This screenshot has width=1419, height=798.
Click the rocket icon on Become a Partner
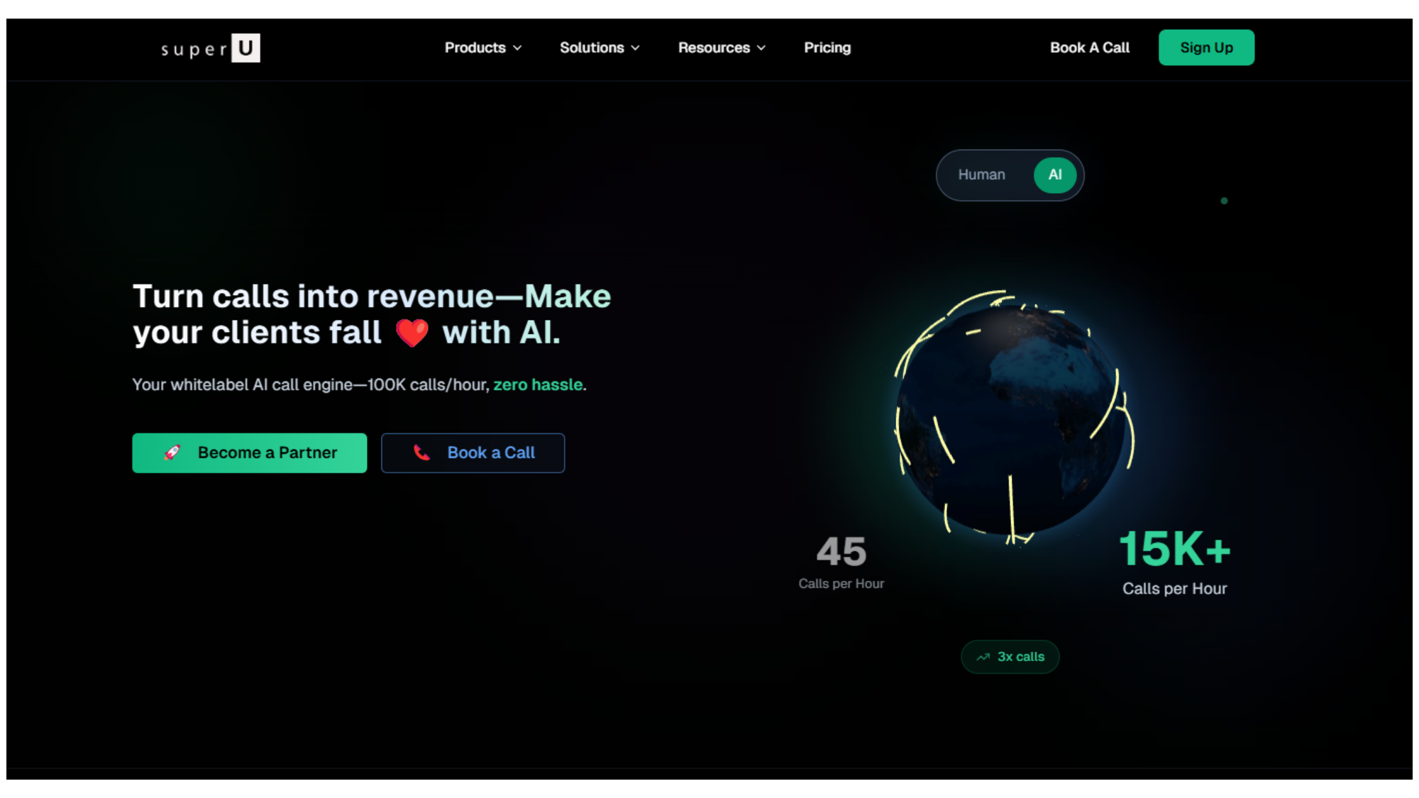[172, 453]
